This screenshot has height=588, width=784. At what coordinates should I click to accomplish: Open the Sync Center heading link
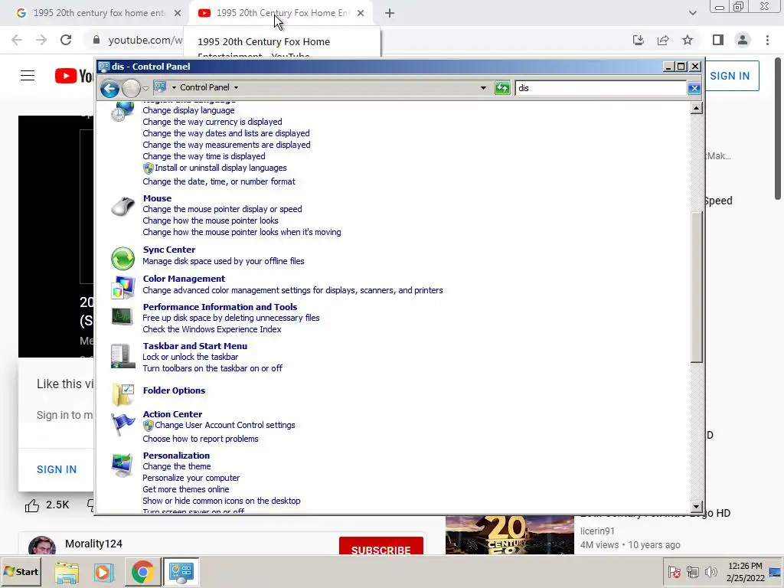169,250
